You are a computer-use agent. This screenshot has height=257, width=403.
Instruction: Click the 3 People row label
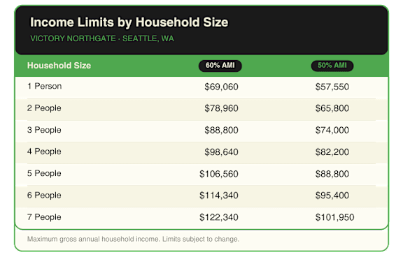click(x=44, y=130)
